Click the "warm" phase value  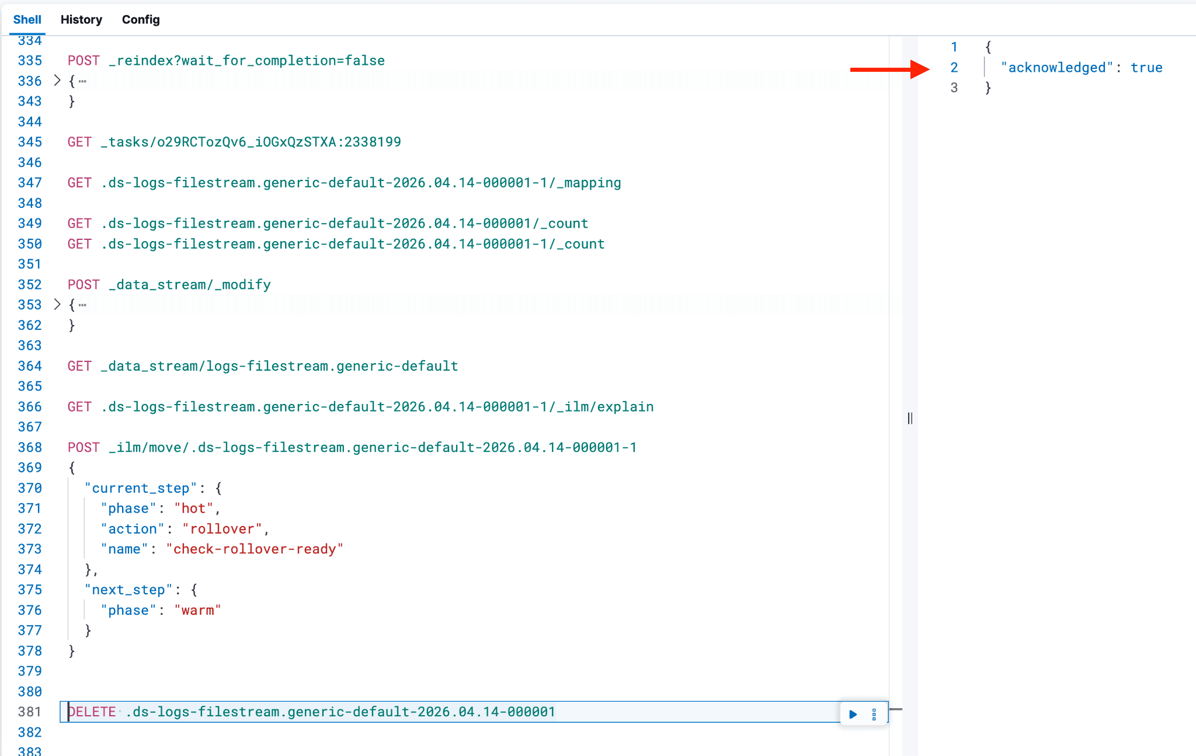(x=197, y=610)
